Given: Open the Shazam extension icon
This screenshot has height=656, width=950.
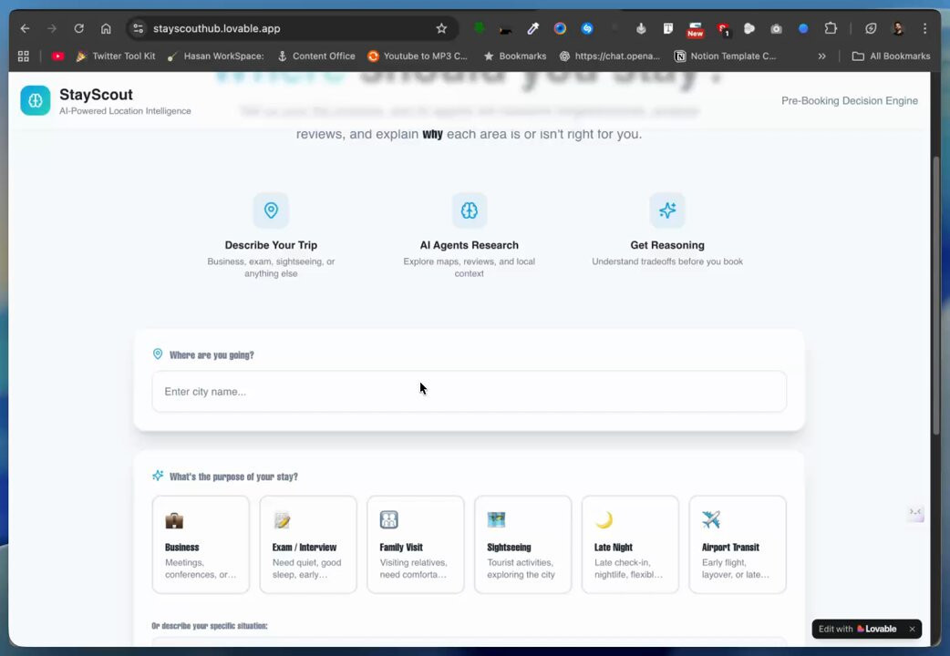Looking at the screenshot, I should point(586,28).
